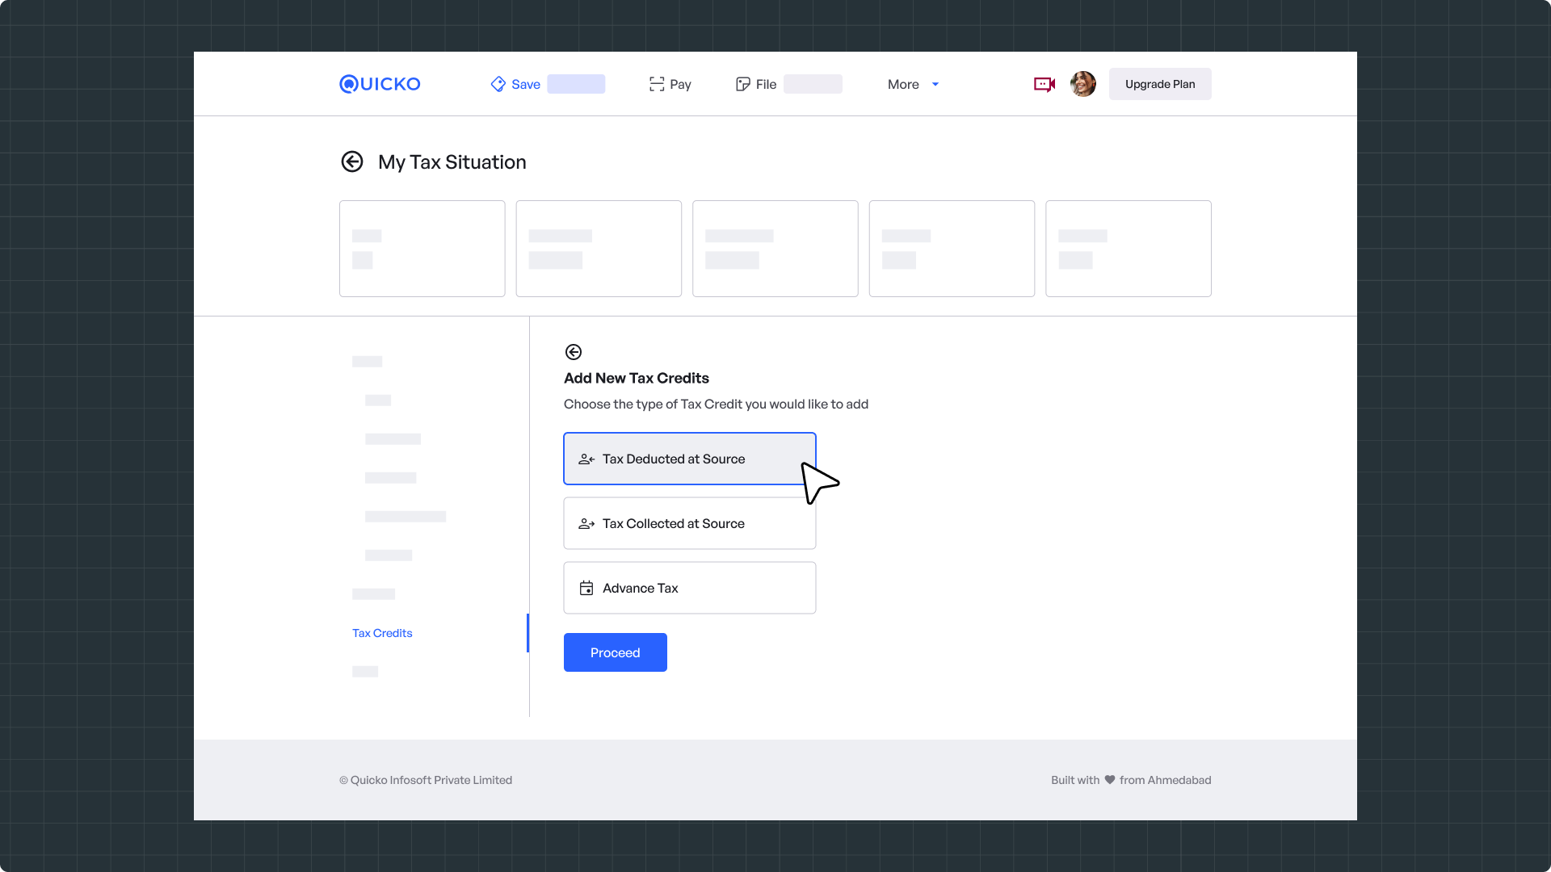This screenshot has width=1551, height=872.
Task: Click the 'My Tax Situation' heading
Action: pos(452,161)
